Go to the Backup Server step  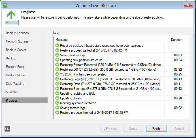point(16,50)
